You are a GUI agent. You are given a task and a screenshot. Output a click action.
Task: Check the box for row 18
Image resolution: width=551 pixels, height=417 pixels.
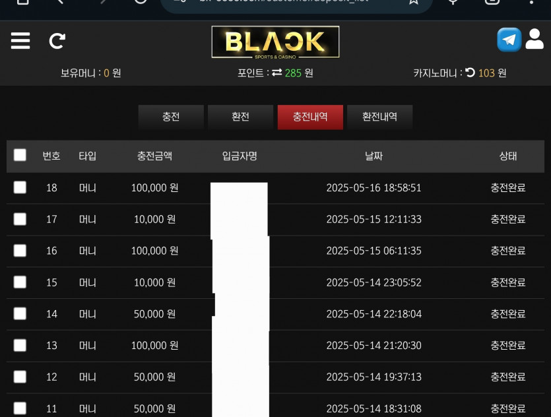click(20, 187)
